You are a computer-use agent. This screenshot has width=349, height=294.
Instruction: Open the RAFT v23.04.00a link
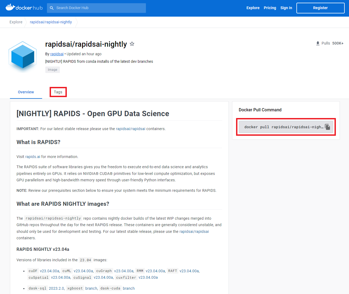pos(189,271)
